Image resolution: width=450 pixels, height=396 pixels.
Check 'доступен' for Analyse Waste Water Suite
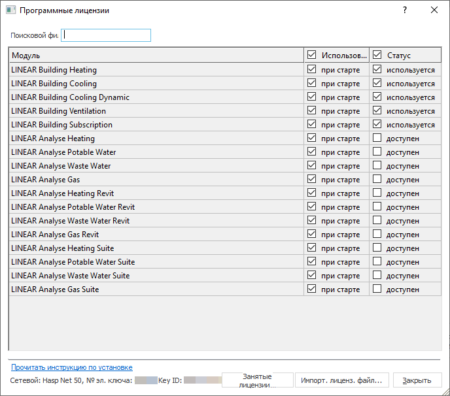(377, 275)
